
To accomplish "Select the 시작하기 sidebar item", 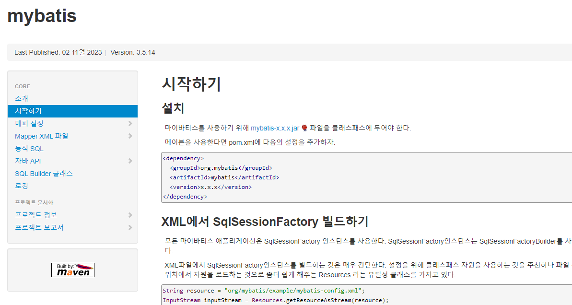I will [x=72, y=111].
